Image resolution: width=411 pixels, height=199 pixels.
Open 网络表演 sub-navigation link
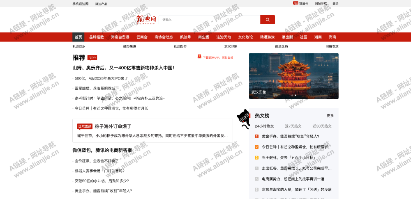(x=332, y=46)
